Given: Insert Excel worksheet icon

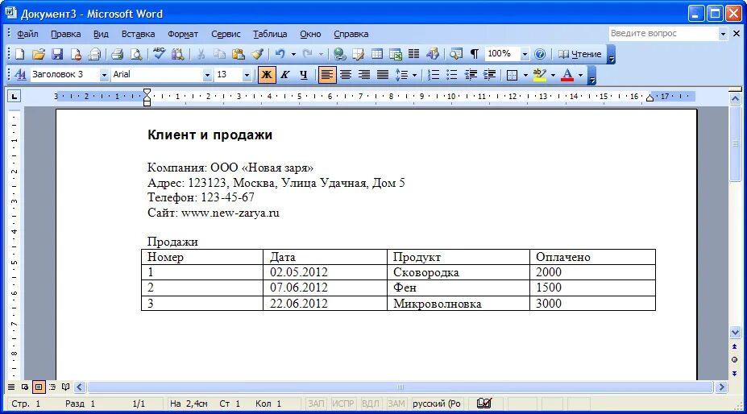Looking at the screenshot, I should point(396,54).
